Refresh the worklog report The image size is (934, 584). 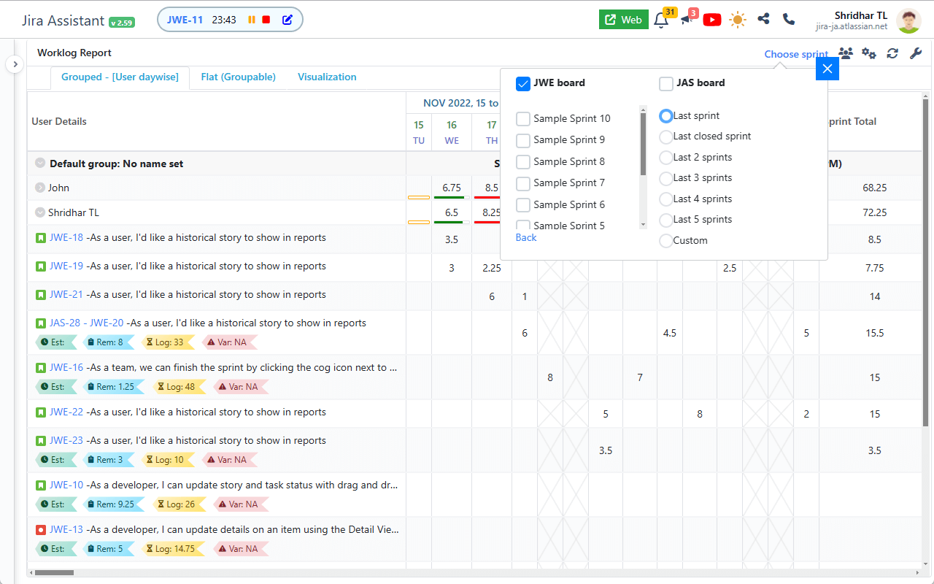click(x=892, y=53)
